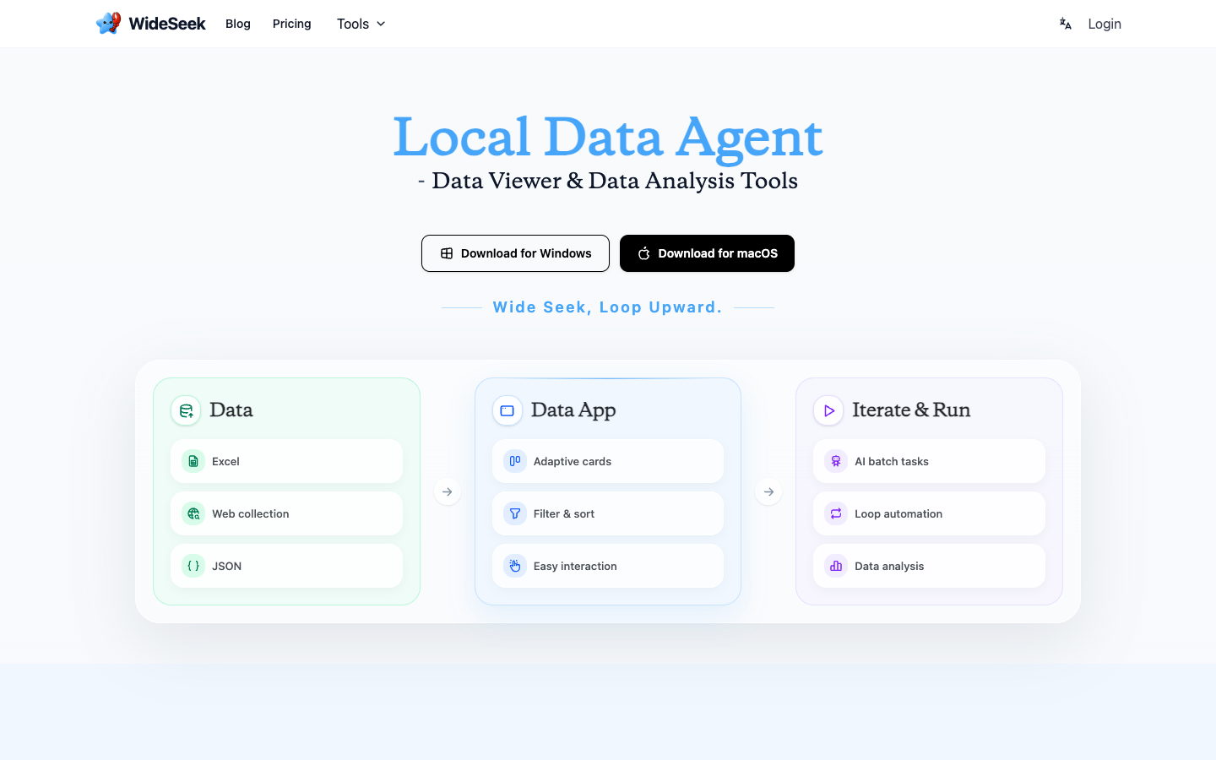Viewport: 1216px width, 760px height.
Task: Select the Loop automation feature
Action: (x=929, y=513)
